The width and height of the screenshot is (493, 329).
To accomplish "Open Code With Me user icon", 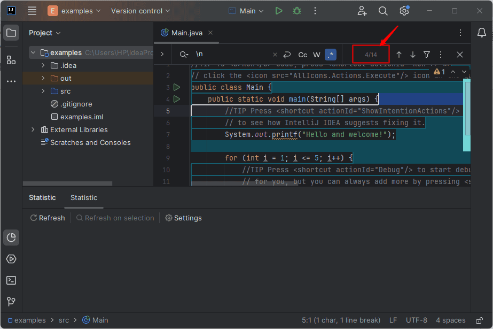I will point(362,11).
